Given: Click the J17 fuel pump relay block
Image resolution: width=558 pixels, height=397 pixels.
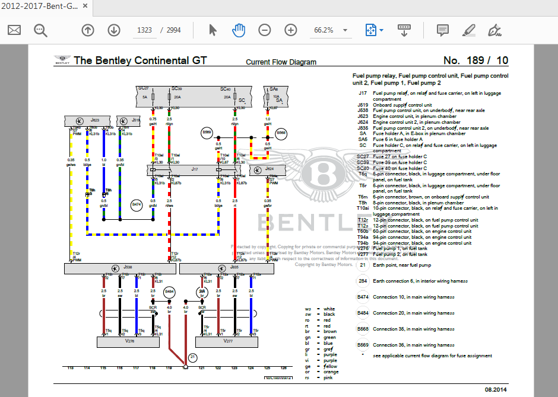Looking at the screenshot, I should coord(194,170).
